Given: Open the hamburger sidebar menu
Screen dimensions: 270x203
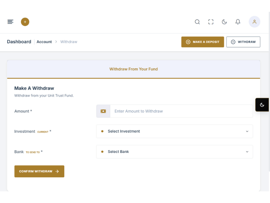Looking at the screenshot, I should coord(10,22).
